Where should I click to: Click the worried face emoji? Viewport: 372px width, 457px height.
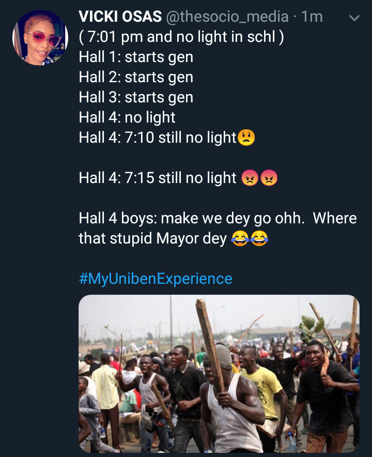(x=246, y=138)
